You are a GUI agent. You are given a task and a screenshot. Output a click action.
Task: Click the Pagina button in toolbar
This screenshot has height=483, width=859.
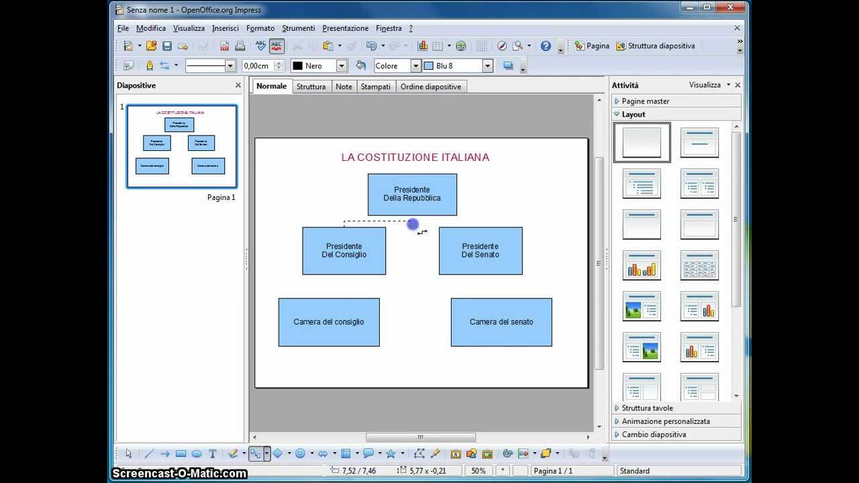click(592, 46)
